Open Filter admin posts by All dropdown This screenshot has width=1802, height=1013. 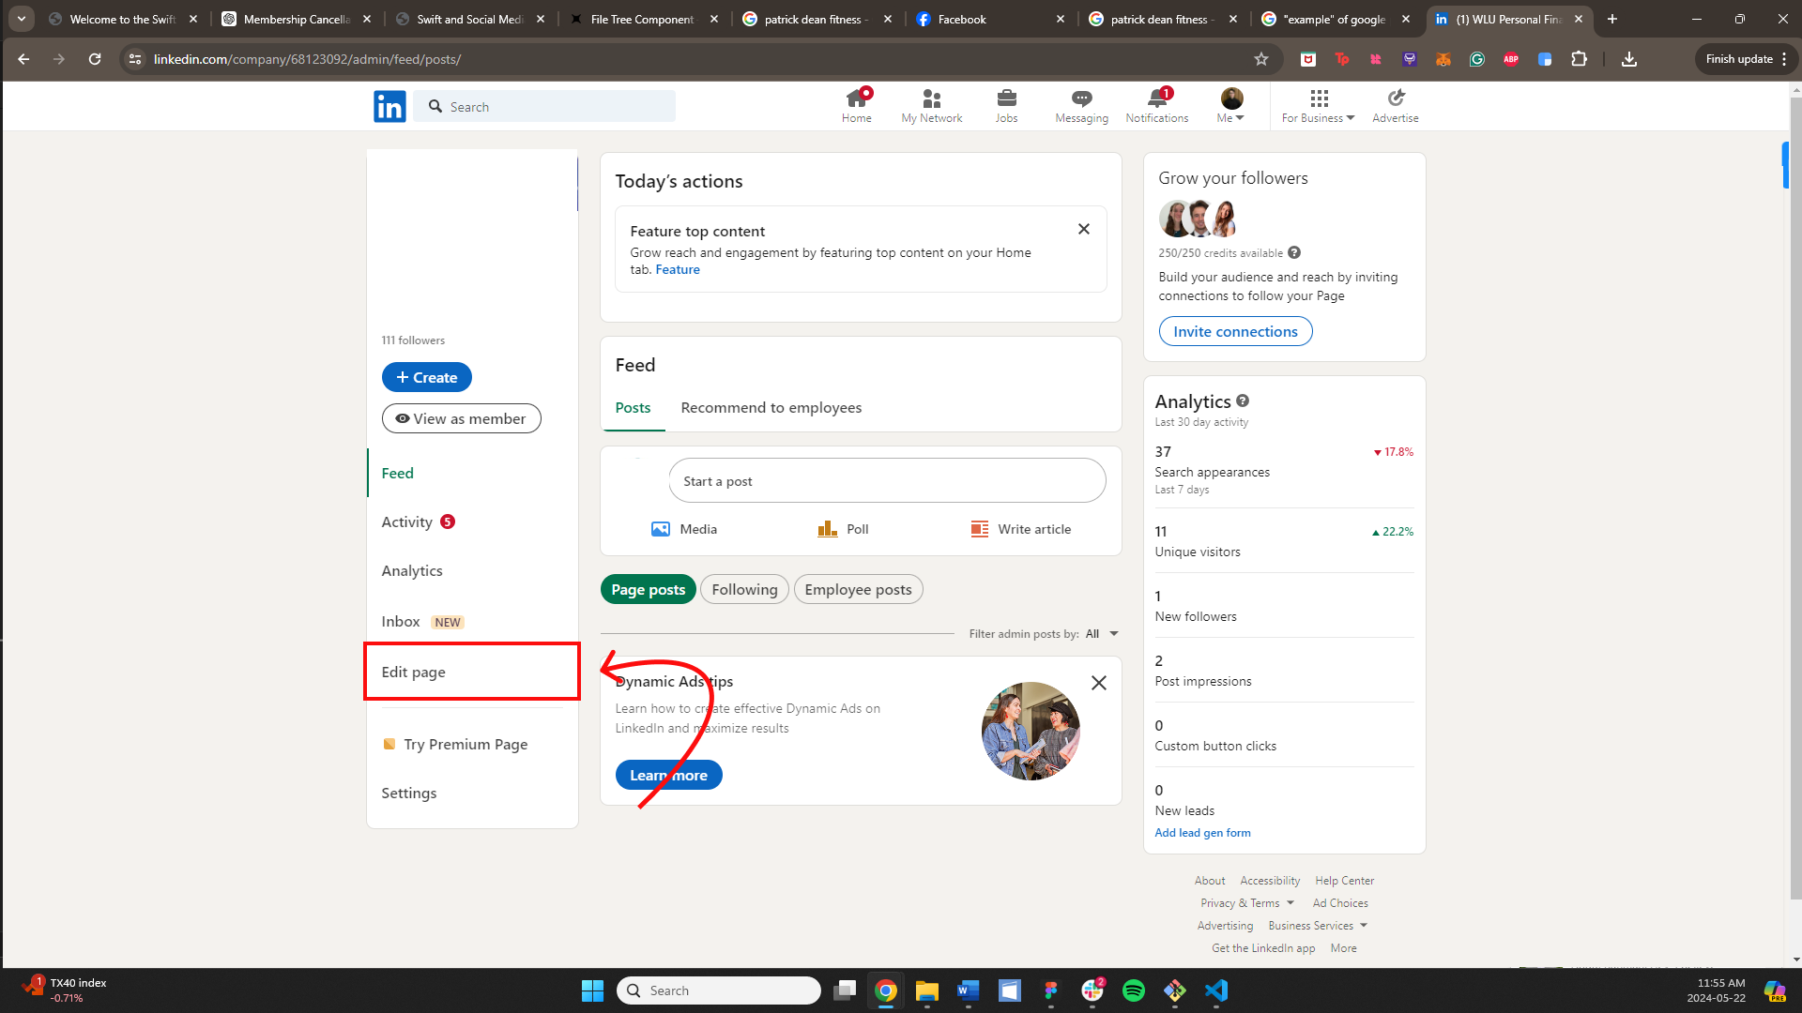(x=1102, y=634)
